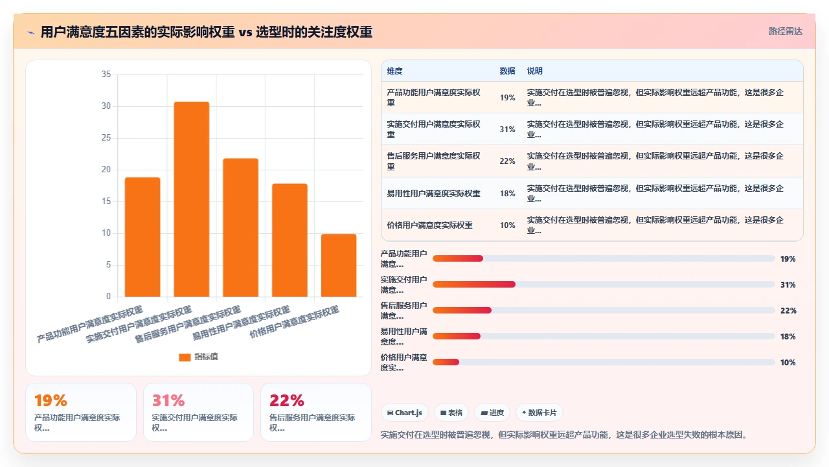Click the 产品功能 progress bar at 19%
829x467 pixels.
coord(604,258)
